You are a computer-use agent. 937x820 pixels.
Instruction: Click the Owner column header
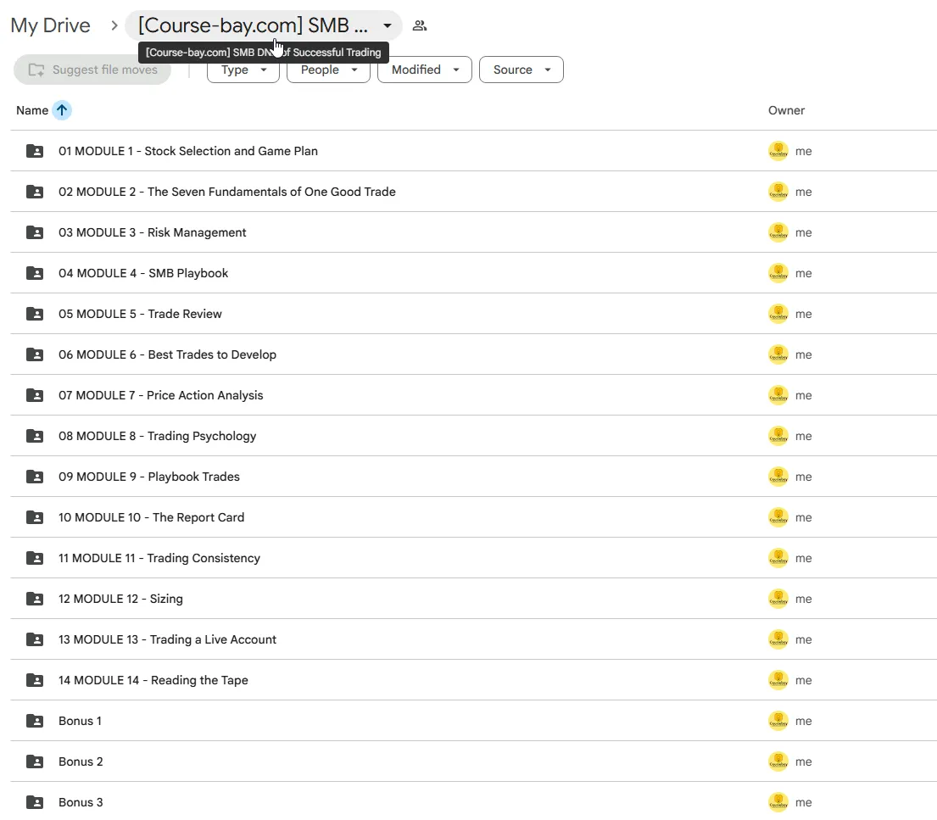(786, 110)
